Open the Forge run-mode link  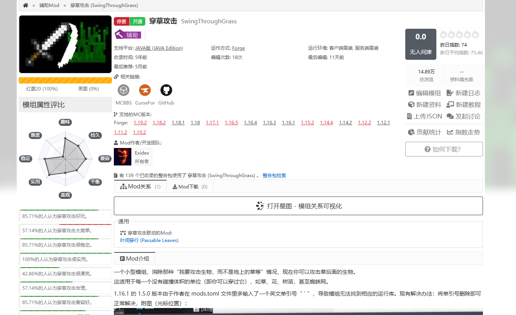pos(239,48)
